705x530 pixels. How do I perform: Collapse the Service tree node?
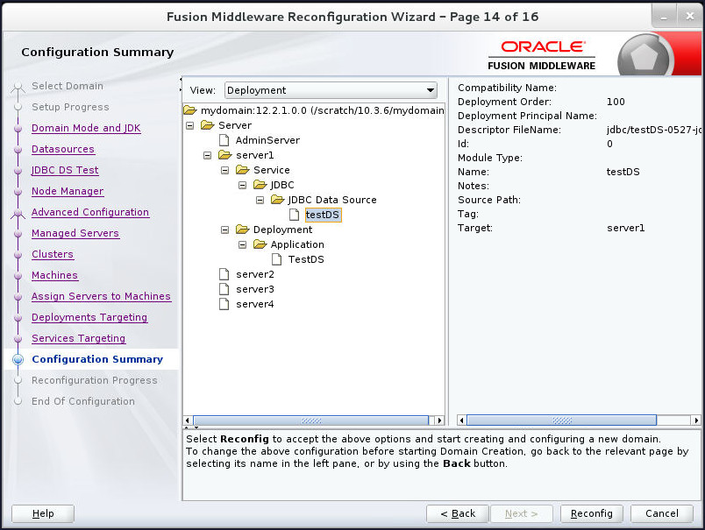coord(224,170)
